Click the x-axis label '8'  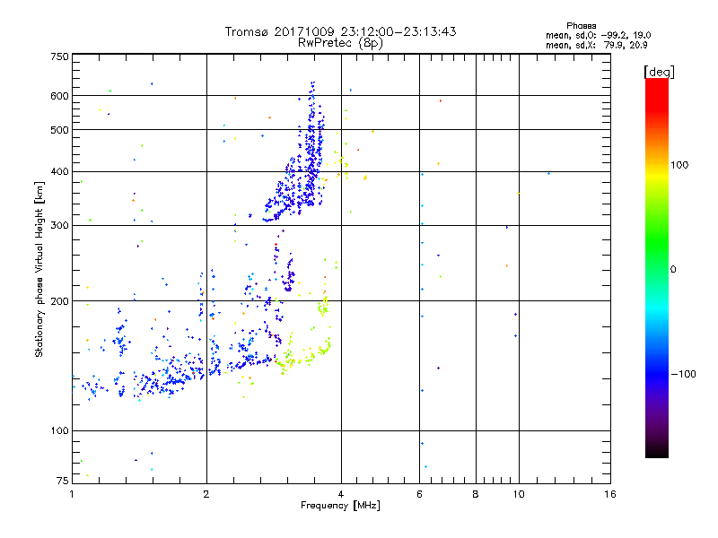click(476, 494)
